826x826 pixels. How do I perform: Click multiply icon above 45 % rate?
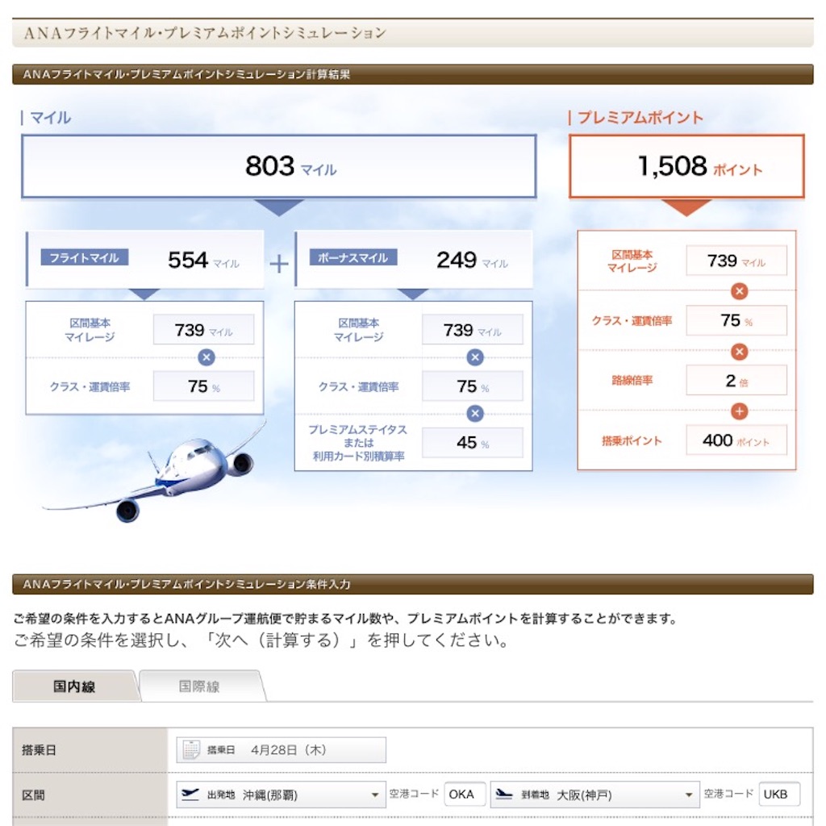[475, 414]
